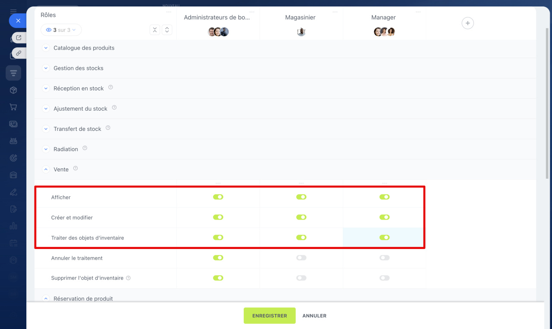This screenshot has width=552, height=329.
Task: Open options menu for Magasinier role
Action: (335, 12)
